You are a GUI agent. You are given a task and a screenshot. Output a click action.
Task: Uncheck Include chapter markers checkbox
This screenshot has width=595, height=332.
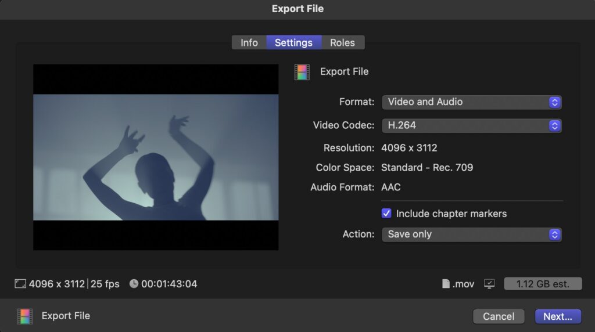tap(386, 214)
